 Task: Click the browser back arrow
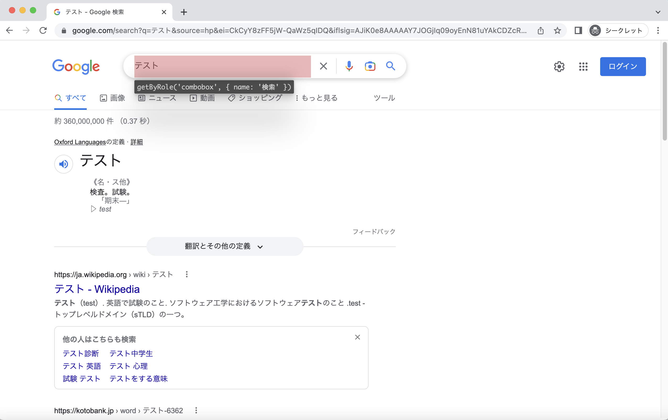pos(10,30)
